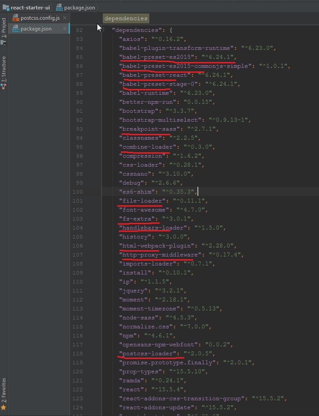Click the "postcss-loader" key
Screen dimensions: 319x416
tap(148, 354)
